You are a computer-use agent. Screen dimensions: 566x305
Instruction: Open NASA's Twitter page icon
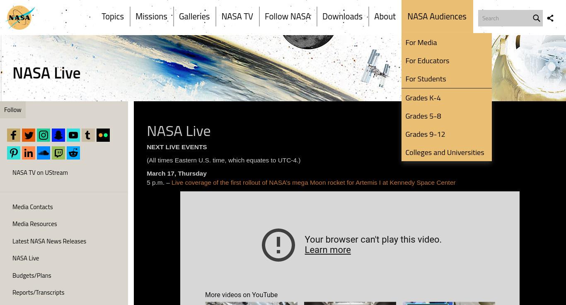click(29, 135)
